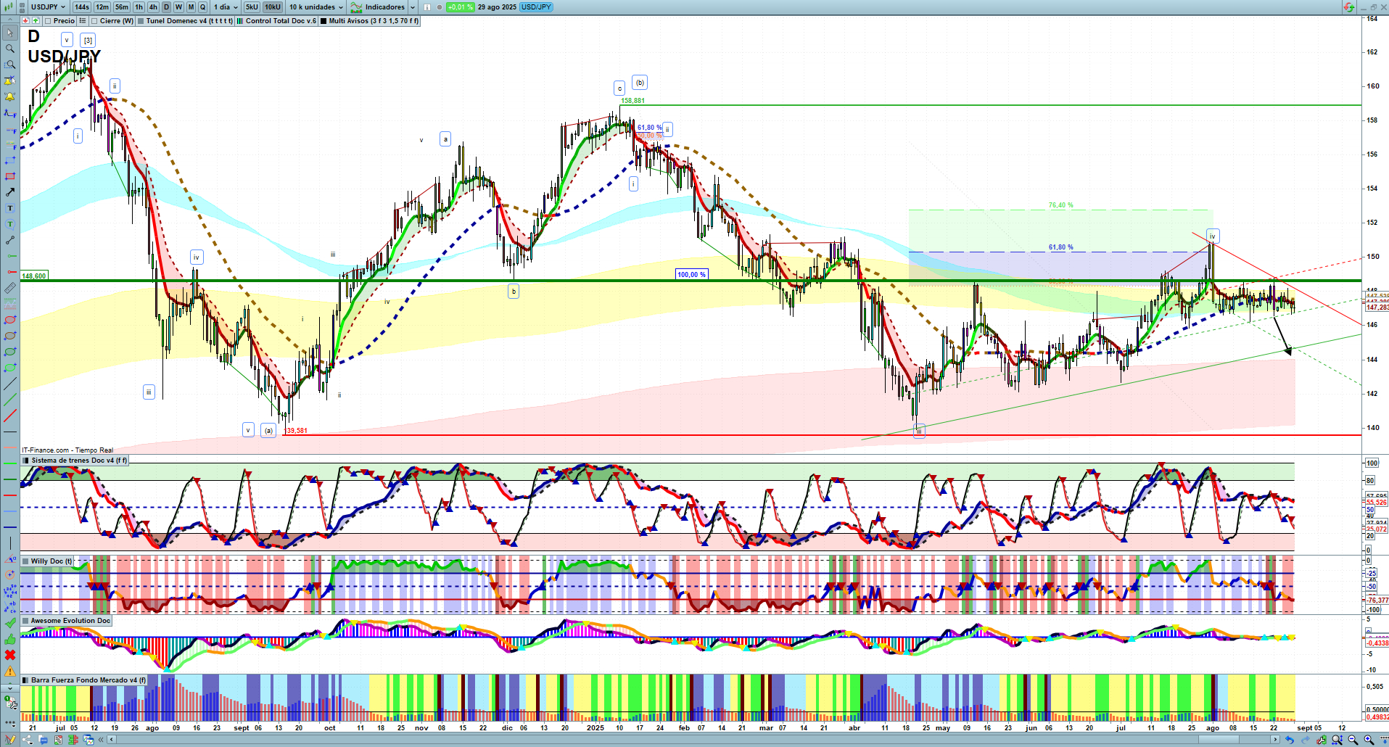This screenshot has height=747, width=1389.
Task: Click the zoom out icon in bottom bar
Action: tap(1353, 740)
